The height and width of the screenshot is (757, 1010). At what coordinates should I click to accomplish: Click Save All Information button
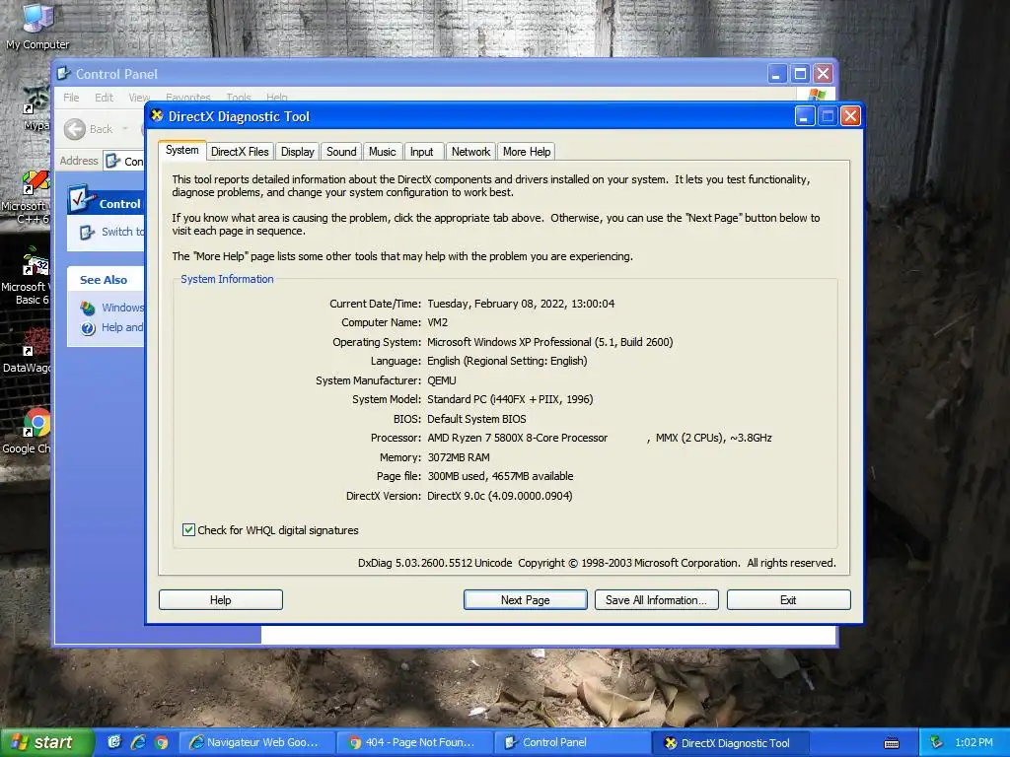coord(656,600)
